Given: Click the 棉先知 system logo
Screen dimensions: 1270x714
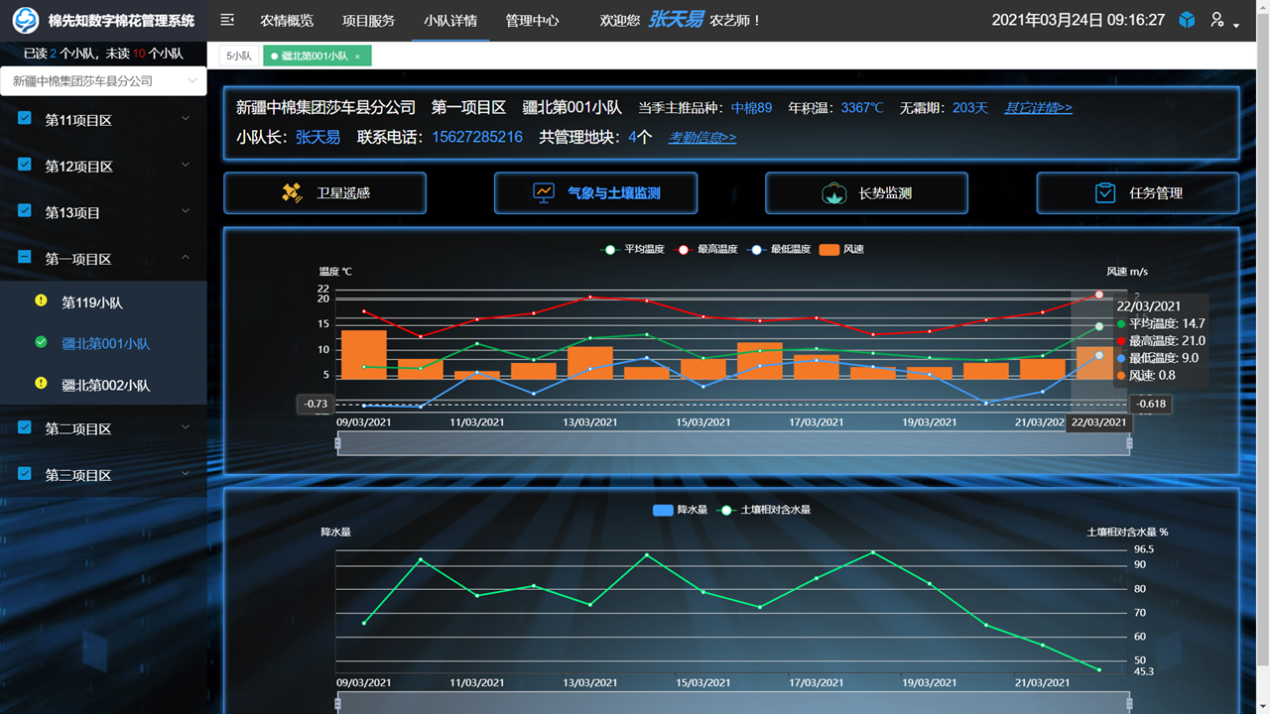Looking at the screenshot, I should pyautogui.click(x=26, y=21).
